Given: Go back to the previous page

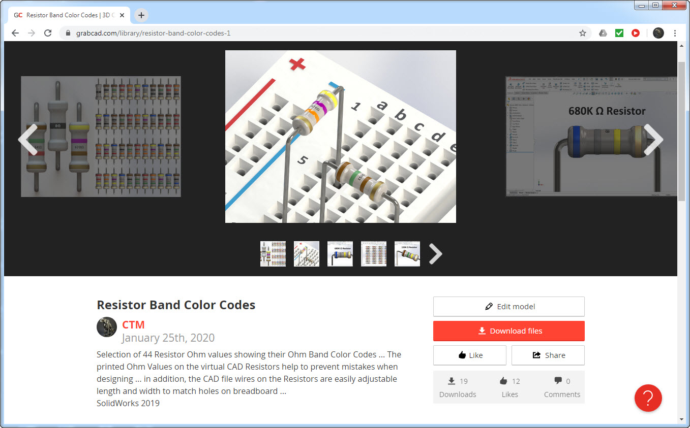Looking at the screenshot, I should click(x=15, y=33).
